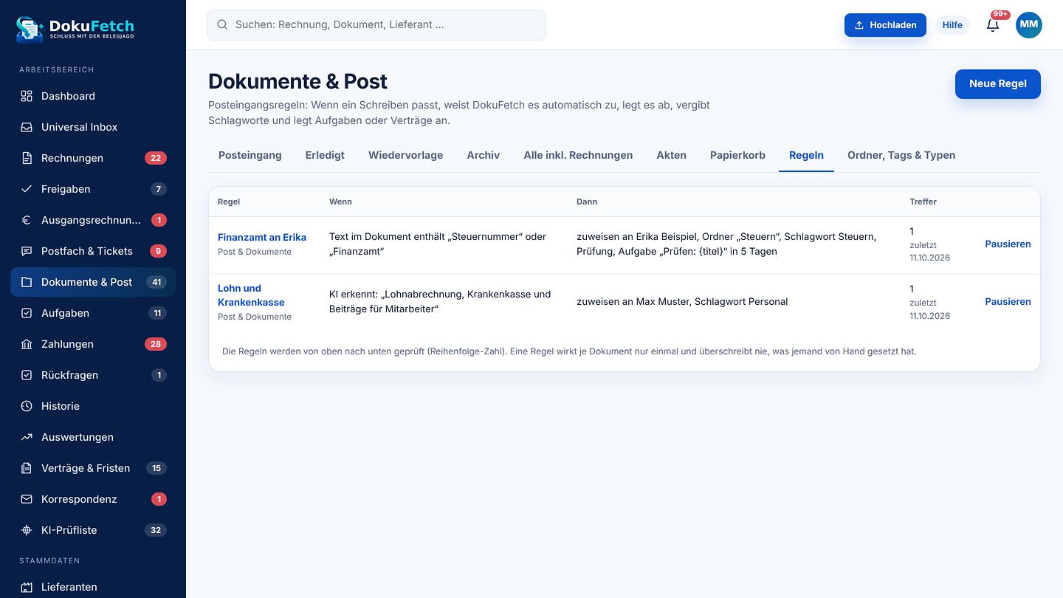Click the Auswertungen trend chart icon
The image size is (1063, 598).
(x=27, y=437)
